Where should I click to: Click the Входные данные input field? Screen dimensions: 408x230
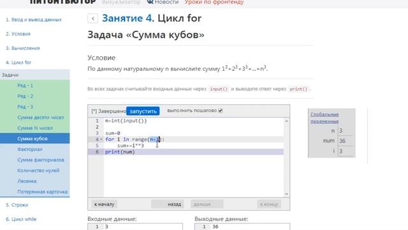coord(135,227)
